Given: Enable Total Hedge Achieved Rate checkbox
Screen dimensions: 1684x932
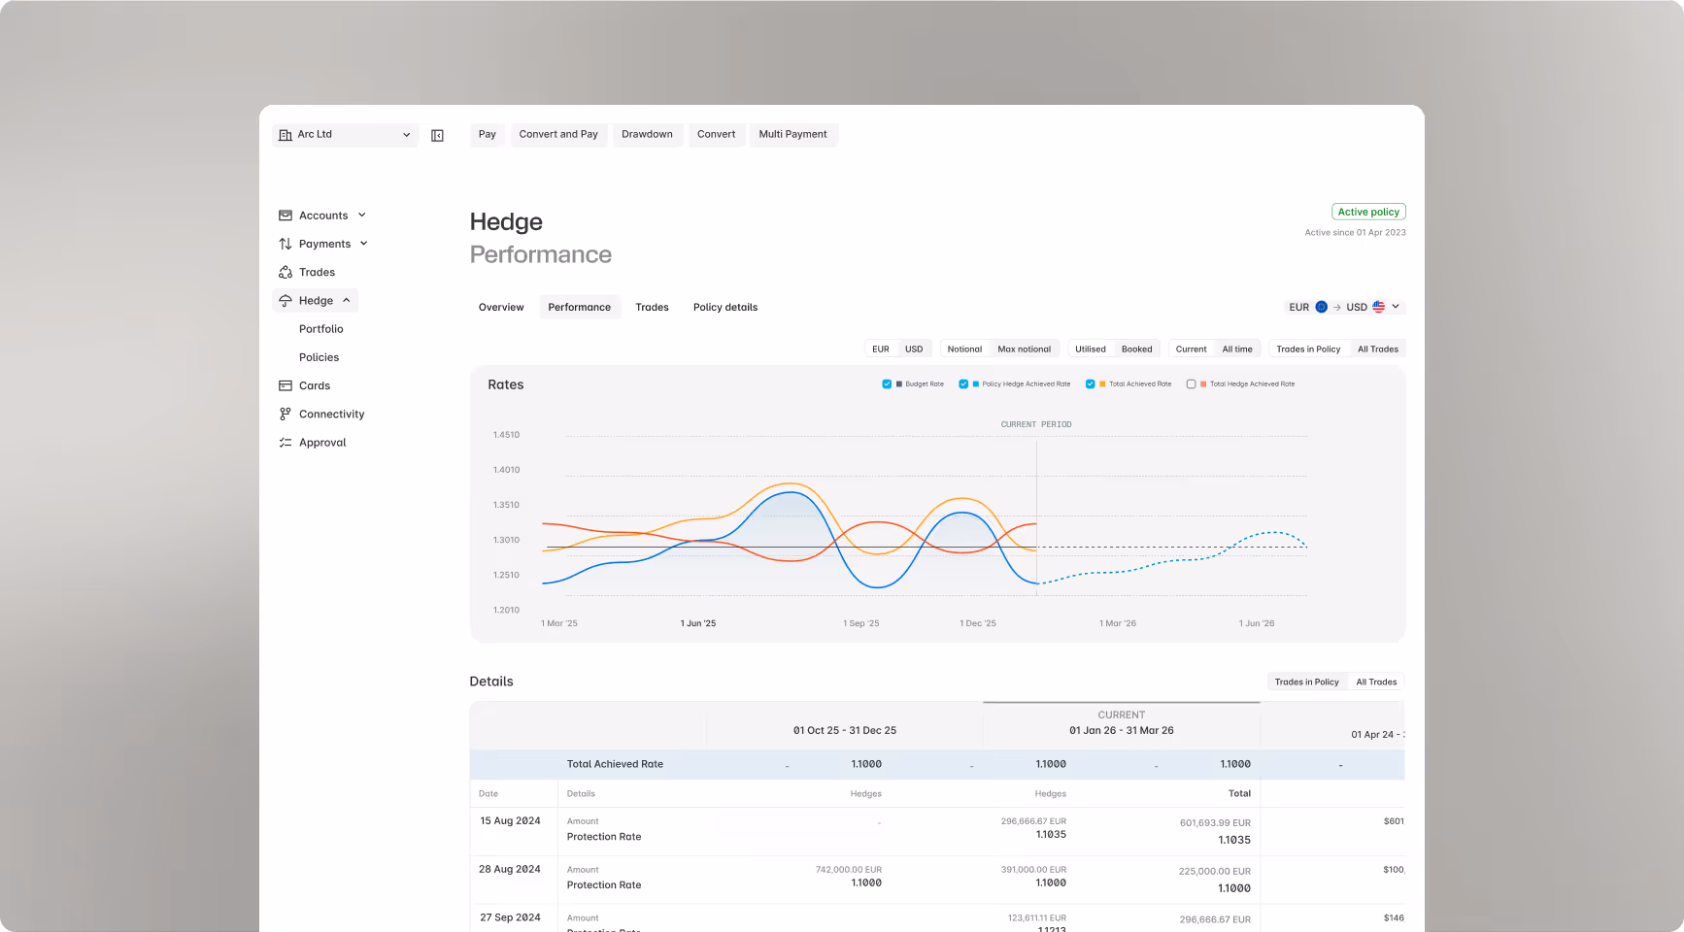Looking at the screenshot, I should 1192,384.
